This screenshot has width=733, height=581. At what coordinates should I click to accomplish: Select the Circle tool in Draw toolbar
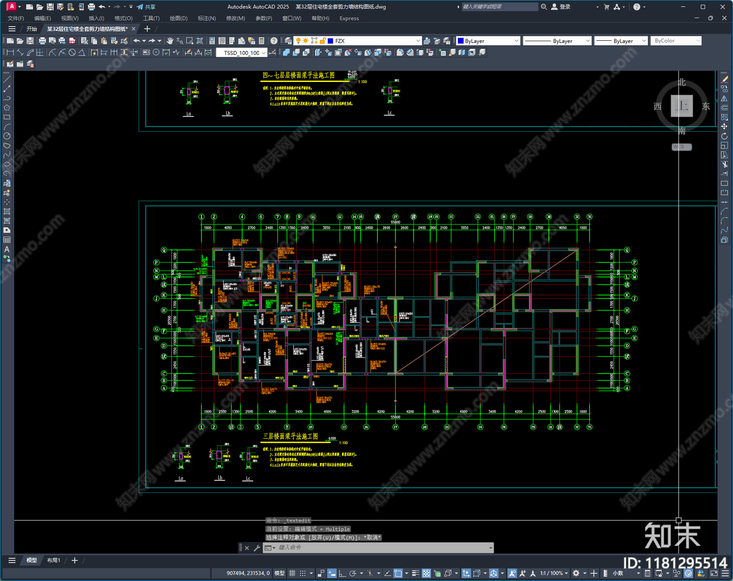[x=7, y=136]
